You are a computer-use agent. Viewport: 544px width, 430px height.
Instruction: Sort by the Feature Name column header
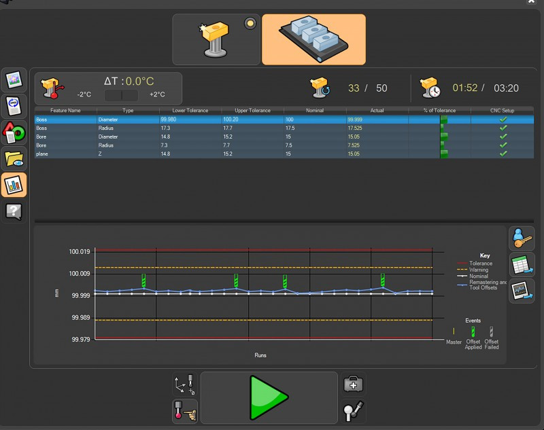65,111
